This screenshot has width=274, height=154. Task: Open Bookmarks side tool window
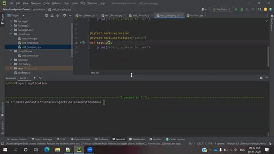(2, 110)
